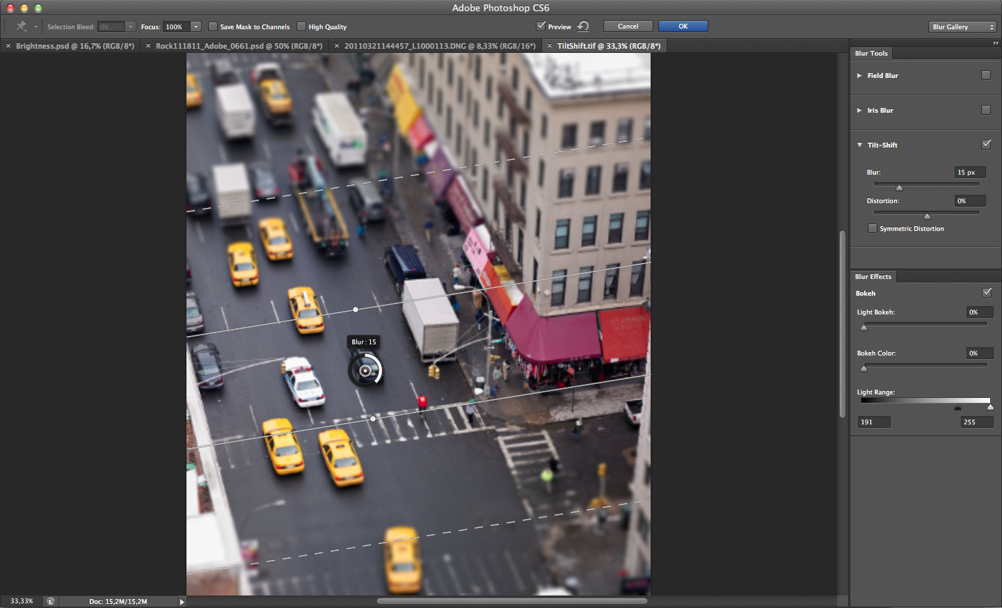Click the Blur value input field
The image size is (1002, 608).
click(970, 172)
